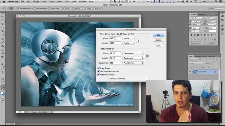
Task: Click Faux Bold style in Character panel
Action: (191, 35)
